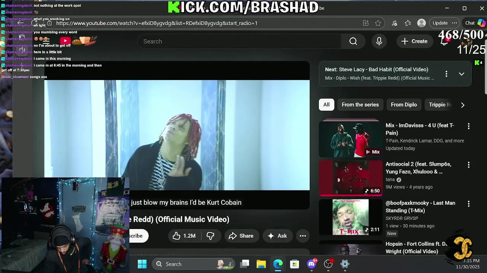Select the From the series chip
This screenshot has height=273, width=487.
pyautogui.click(x=360, y=105)
